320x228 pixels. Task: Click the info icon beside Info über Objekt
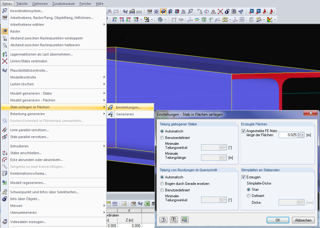click(x=4, y=199)
